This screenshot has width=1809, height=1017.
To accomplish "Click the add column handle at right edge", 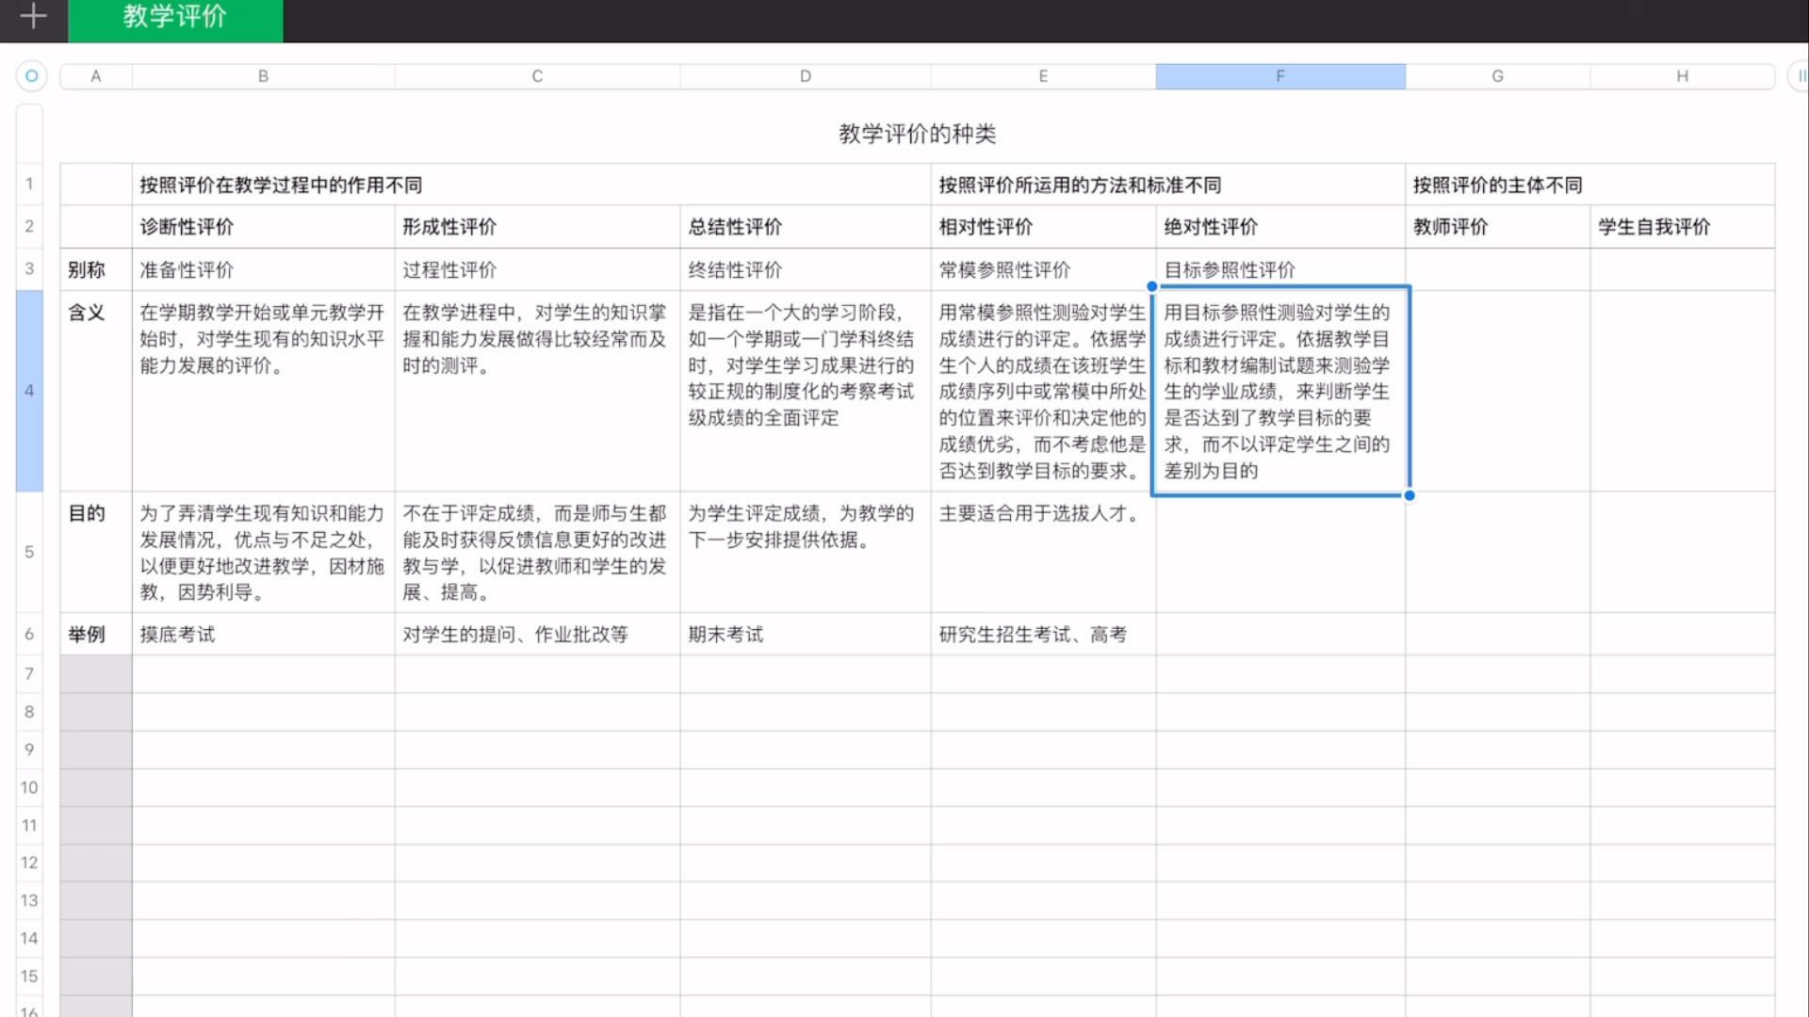I will tap(1799, 75).
